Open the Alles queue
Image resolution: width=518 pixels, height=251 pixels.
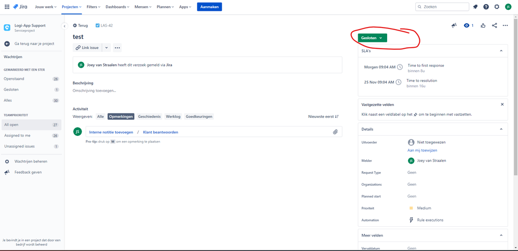coord(31,100)
